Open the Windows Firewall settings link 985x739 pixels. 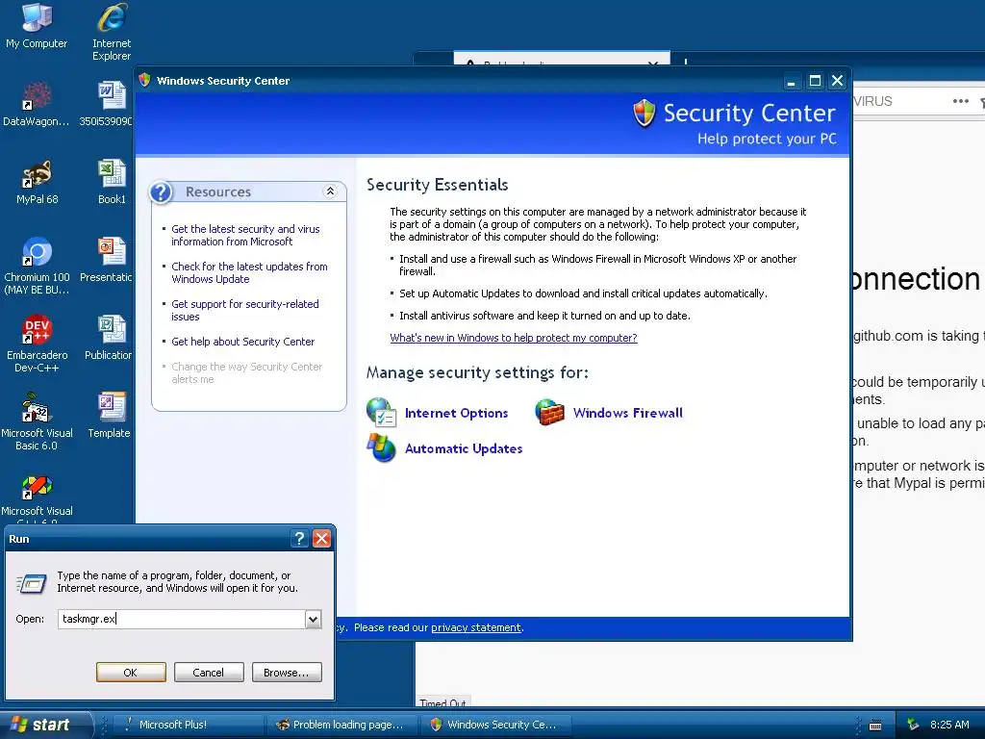point(627,413)
